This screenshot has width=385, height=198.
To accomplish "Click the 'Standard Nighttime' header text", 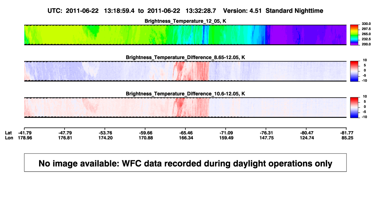I will click(294, 11).
